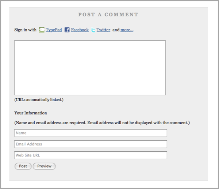Click the '(URLs automatically linked.)' note
This screenshot has width=219, height=189.
pyautogui.click(x=39, y=99)
